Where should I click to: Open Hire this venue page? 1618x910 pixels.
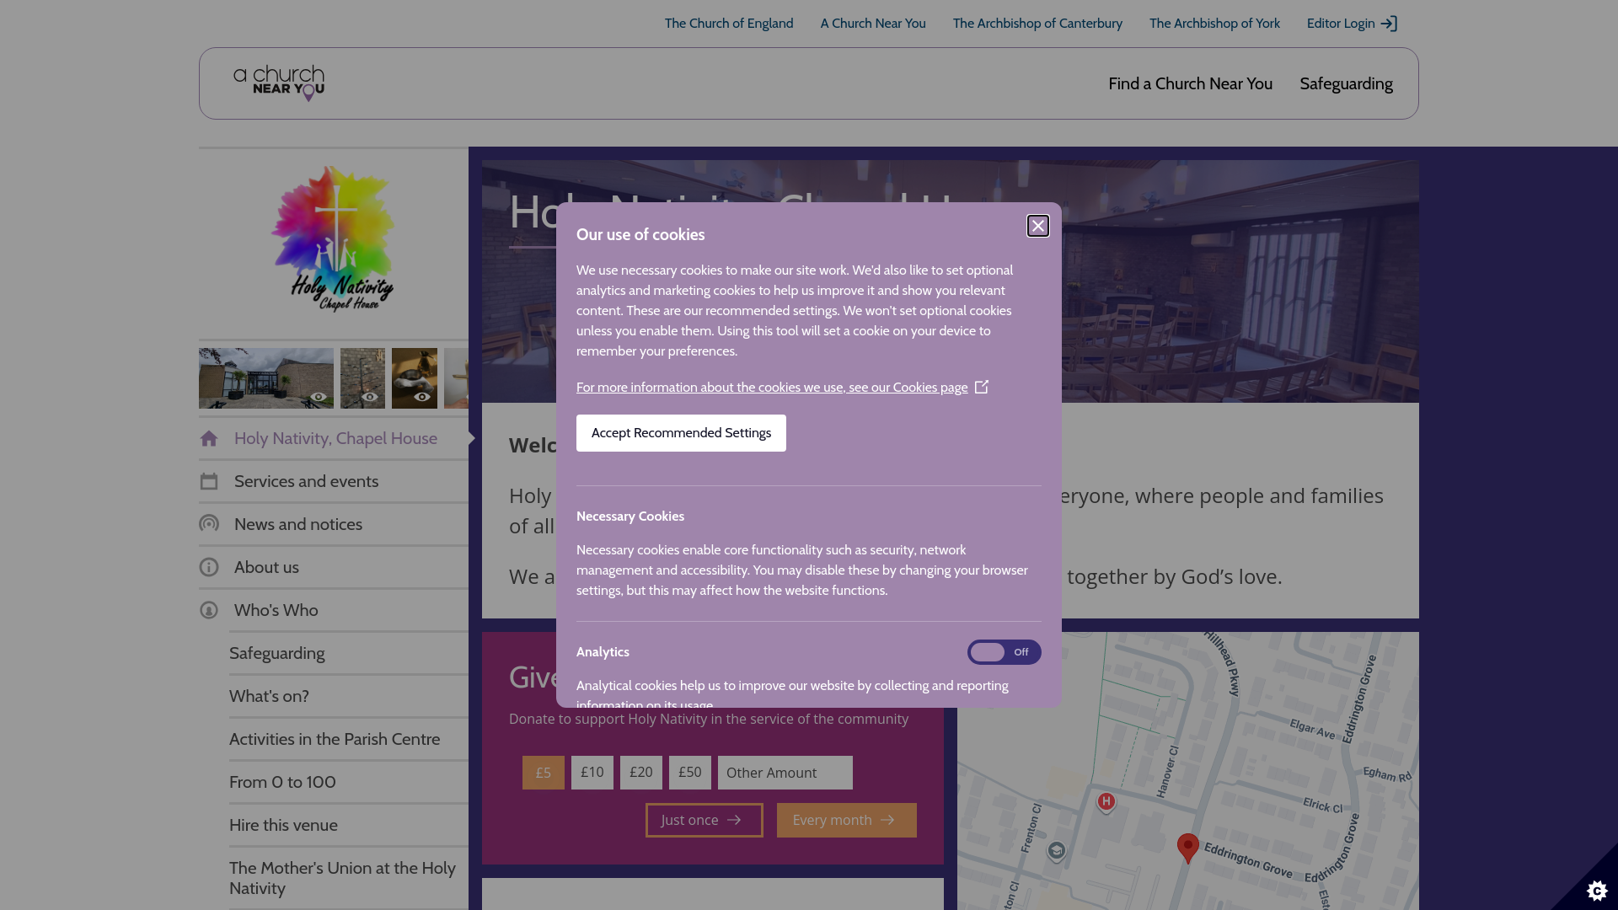283,825
